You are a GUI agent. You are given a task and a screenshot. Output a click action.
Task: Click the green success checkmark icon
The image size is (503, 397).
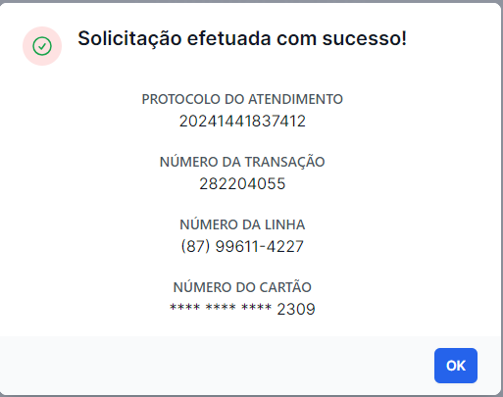pyautogui.click(x=42, y=46)
